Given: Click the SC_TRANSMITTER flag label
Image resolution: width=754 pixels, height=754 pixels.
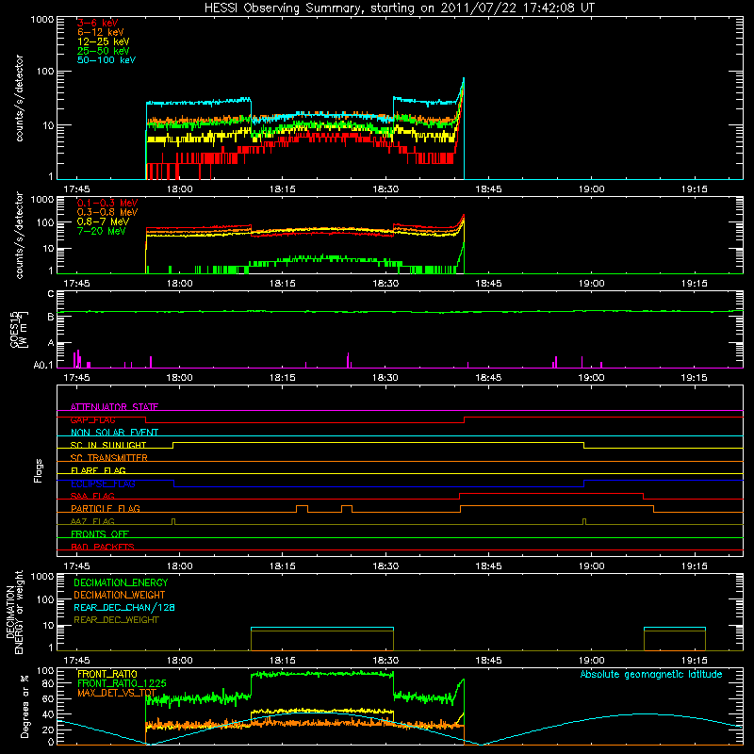Looking at the screenshot, I should point(109,458).
